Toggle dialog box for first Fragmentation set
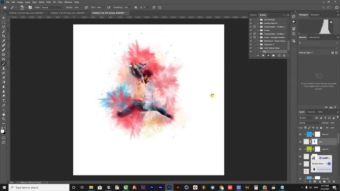Screen dimensions: 340x191 click(x=254, y=27)
